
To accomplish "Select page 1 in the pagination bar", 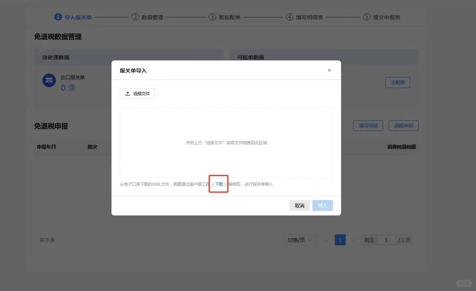I will [340, 240].
